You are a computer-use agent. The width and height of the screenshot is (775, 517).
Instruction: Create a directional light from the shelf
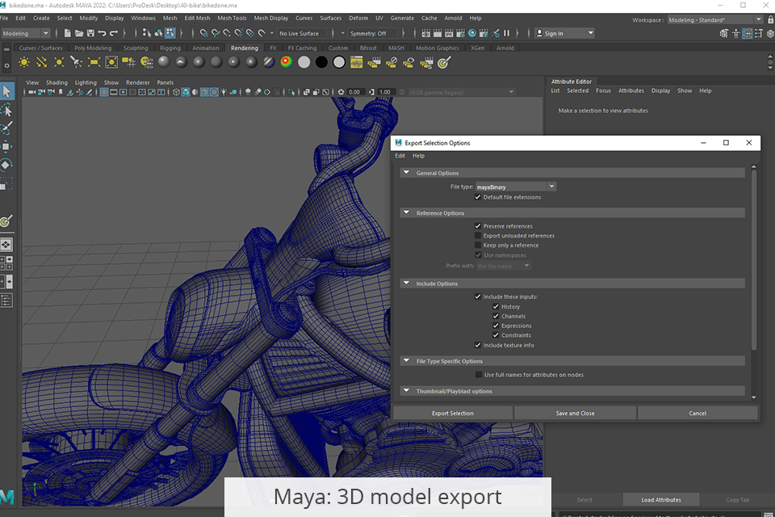tap(42, 62)
